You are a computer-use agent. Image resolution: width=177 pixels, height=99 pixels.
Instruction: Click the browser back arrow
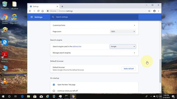click(x=30, y=11)
